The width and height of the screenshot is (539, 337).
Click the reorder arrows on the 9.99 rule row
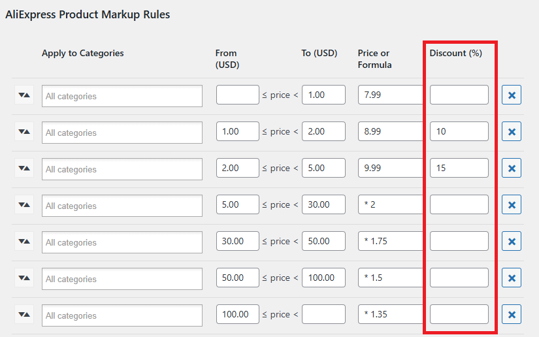point(24,168)
